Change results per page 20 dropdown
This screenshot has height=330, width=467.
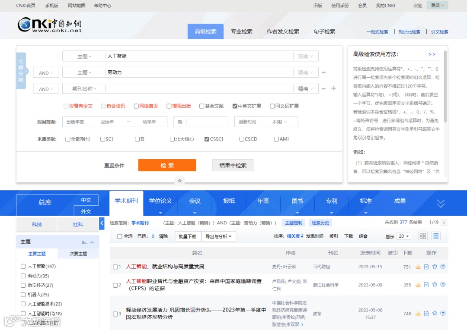pyautogui.click(x=404, y=236)
